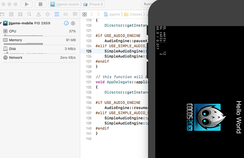Click the Run (play) button
244x158 pixels.
click(27, 4)
